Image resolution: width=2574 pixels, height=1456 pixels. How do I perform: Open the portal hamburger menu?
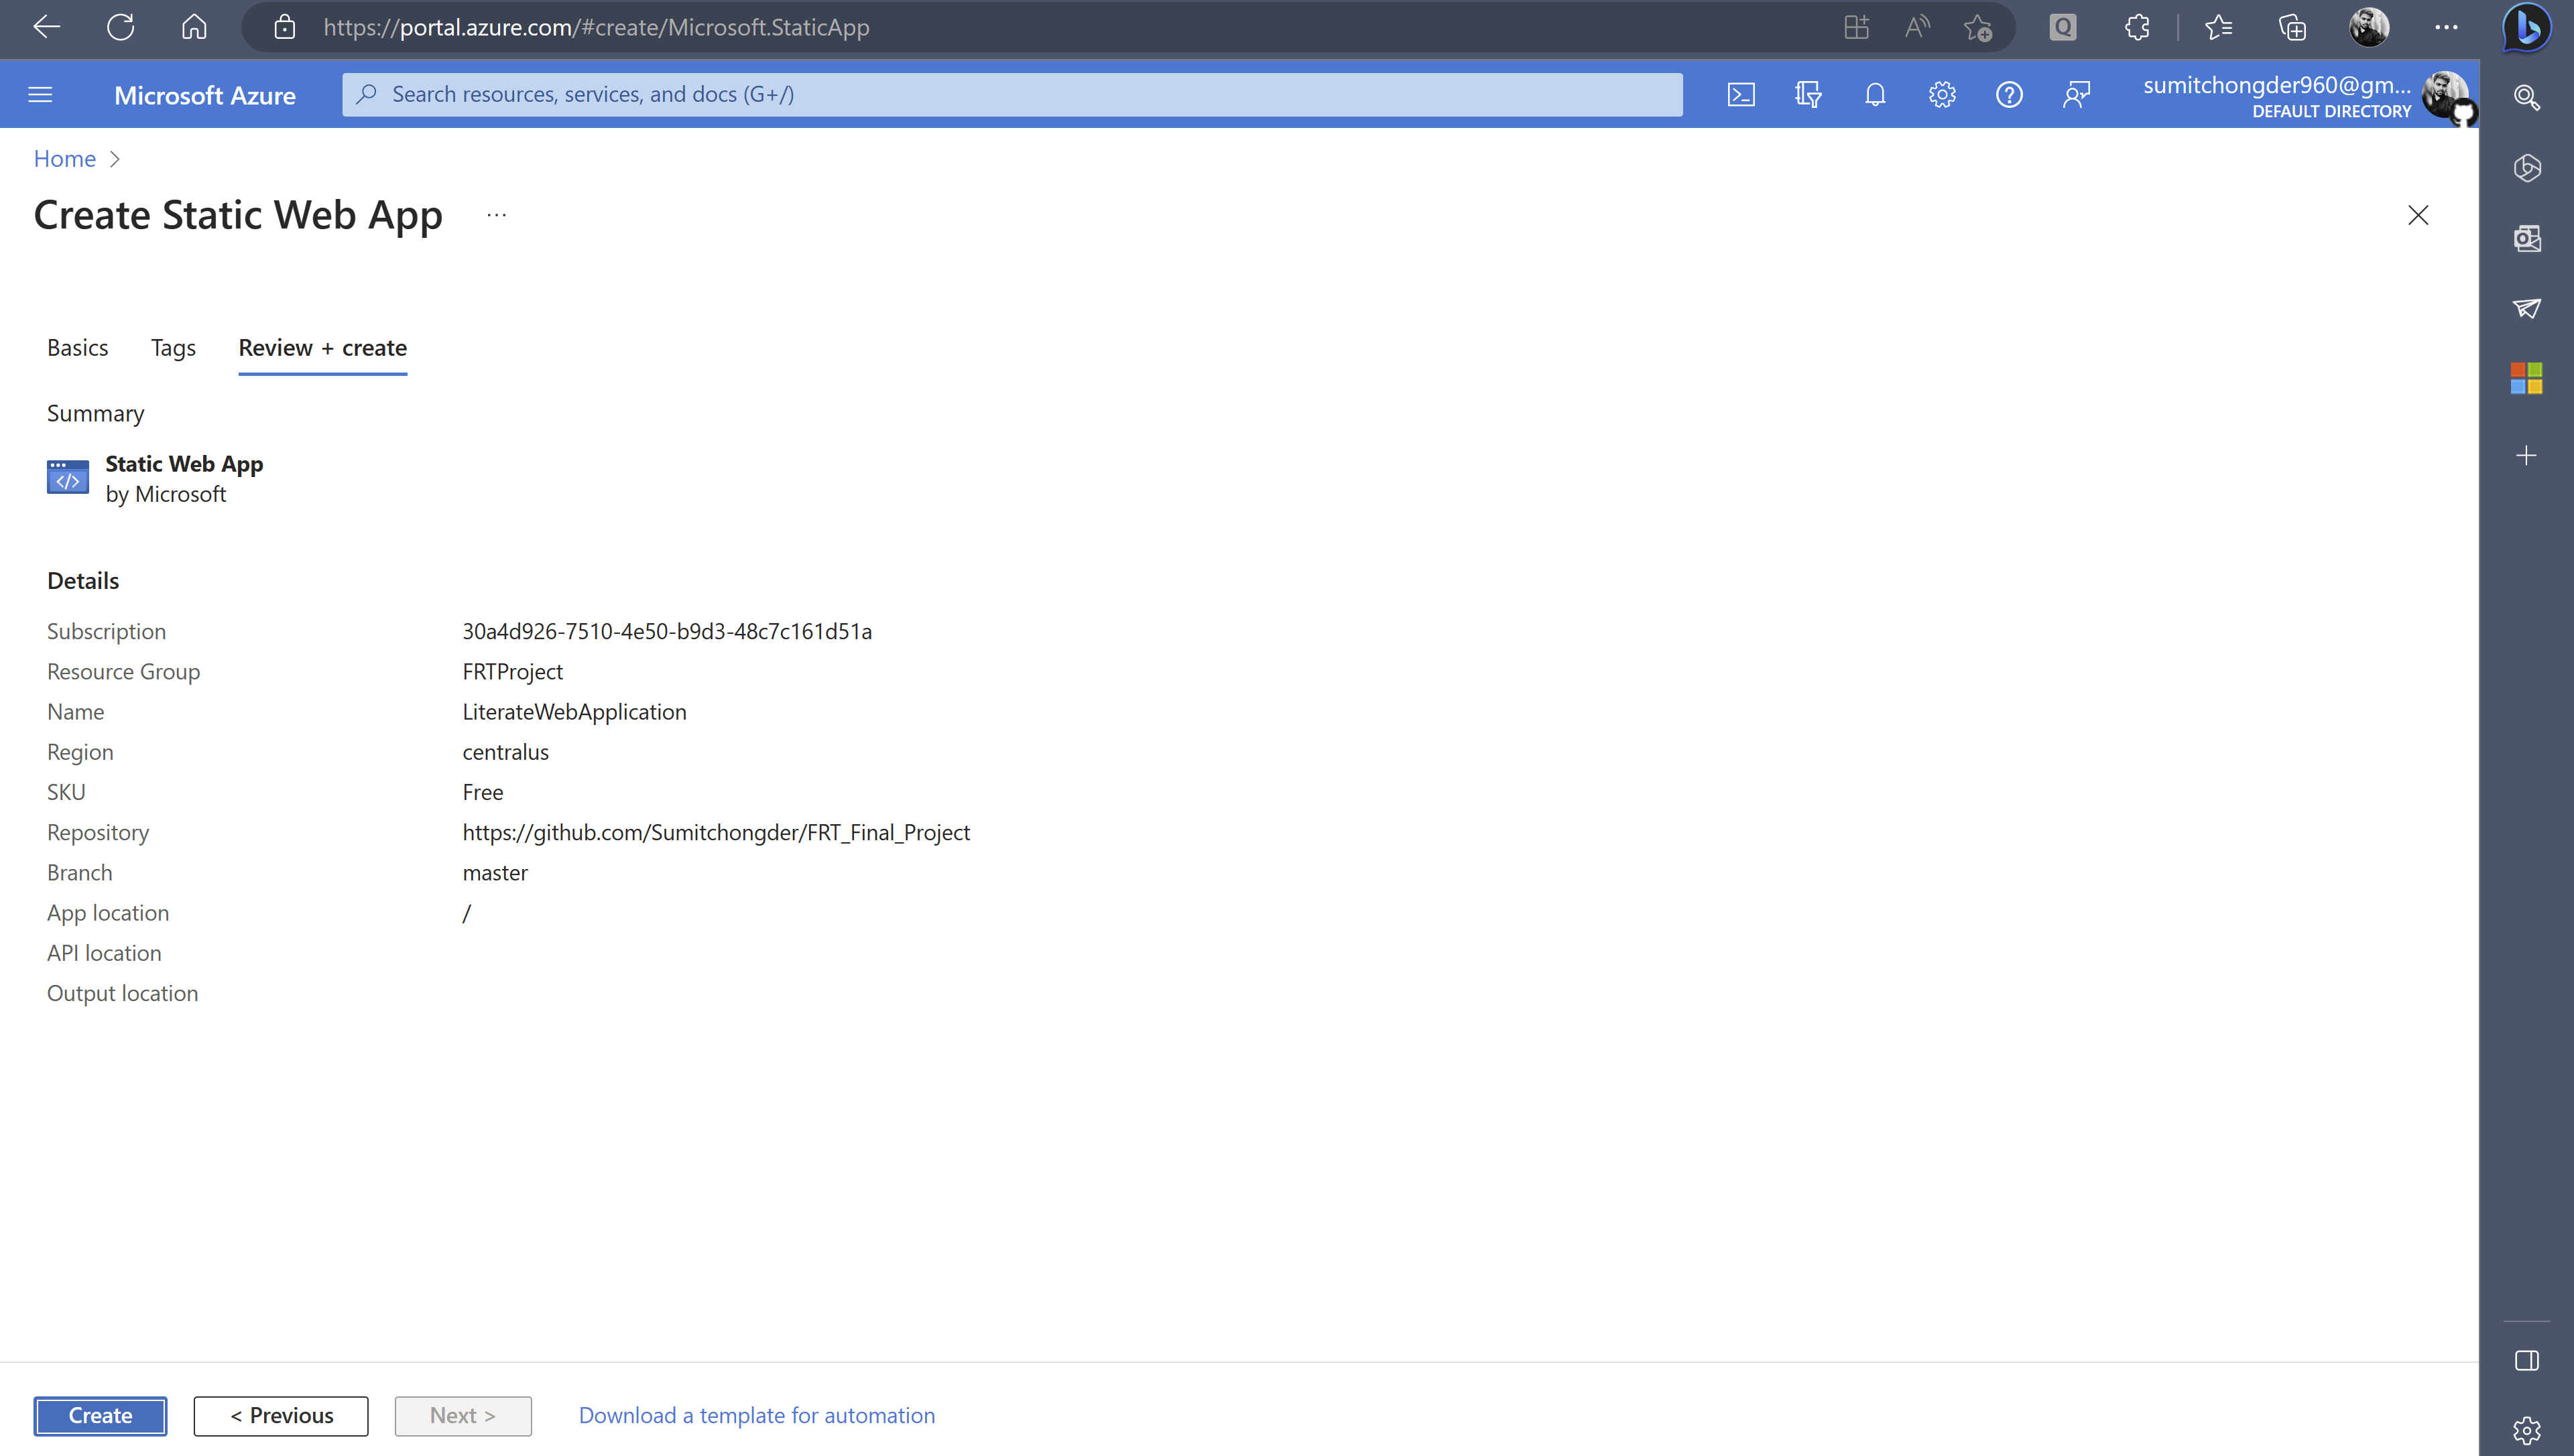(40, 94)
